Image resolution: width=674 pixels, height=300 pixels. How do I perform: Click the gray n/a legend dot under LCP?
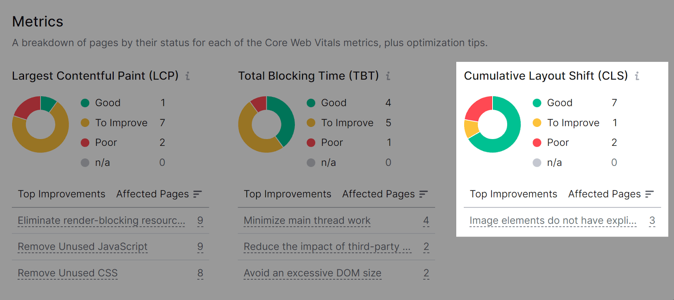(85, 163)
